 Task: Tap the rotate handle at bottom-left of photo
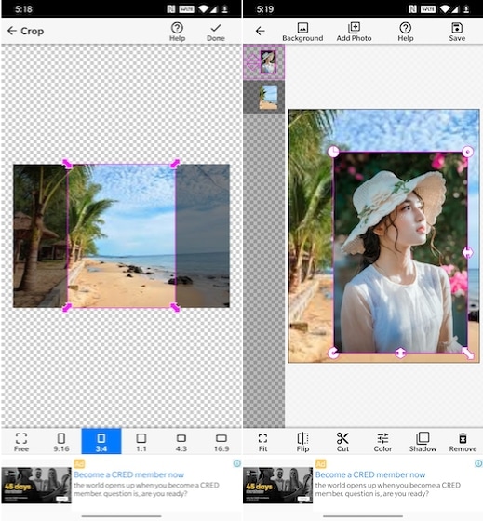[x=333, y=353]
